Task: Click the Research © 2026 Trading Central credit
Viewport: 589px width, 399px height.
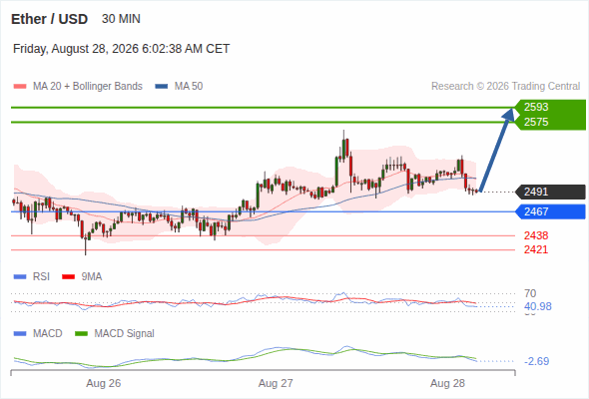Action: tap(505, 87)
